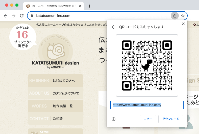
Task: Click 'QR コードをスキャンします' heading text
Action: pos(141,27)
